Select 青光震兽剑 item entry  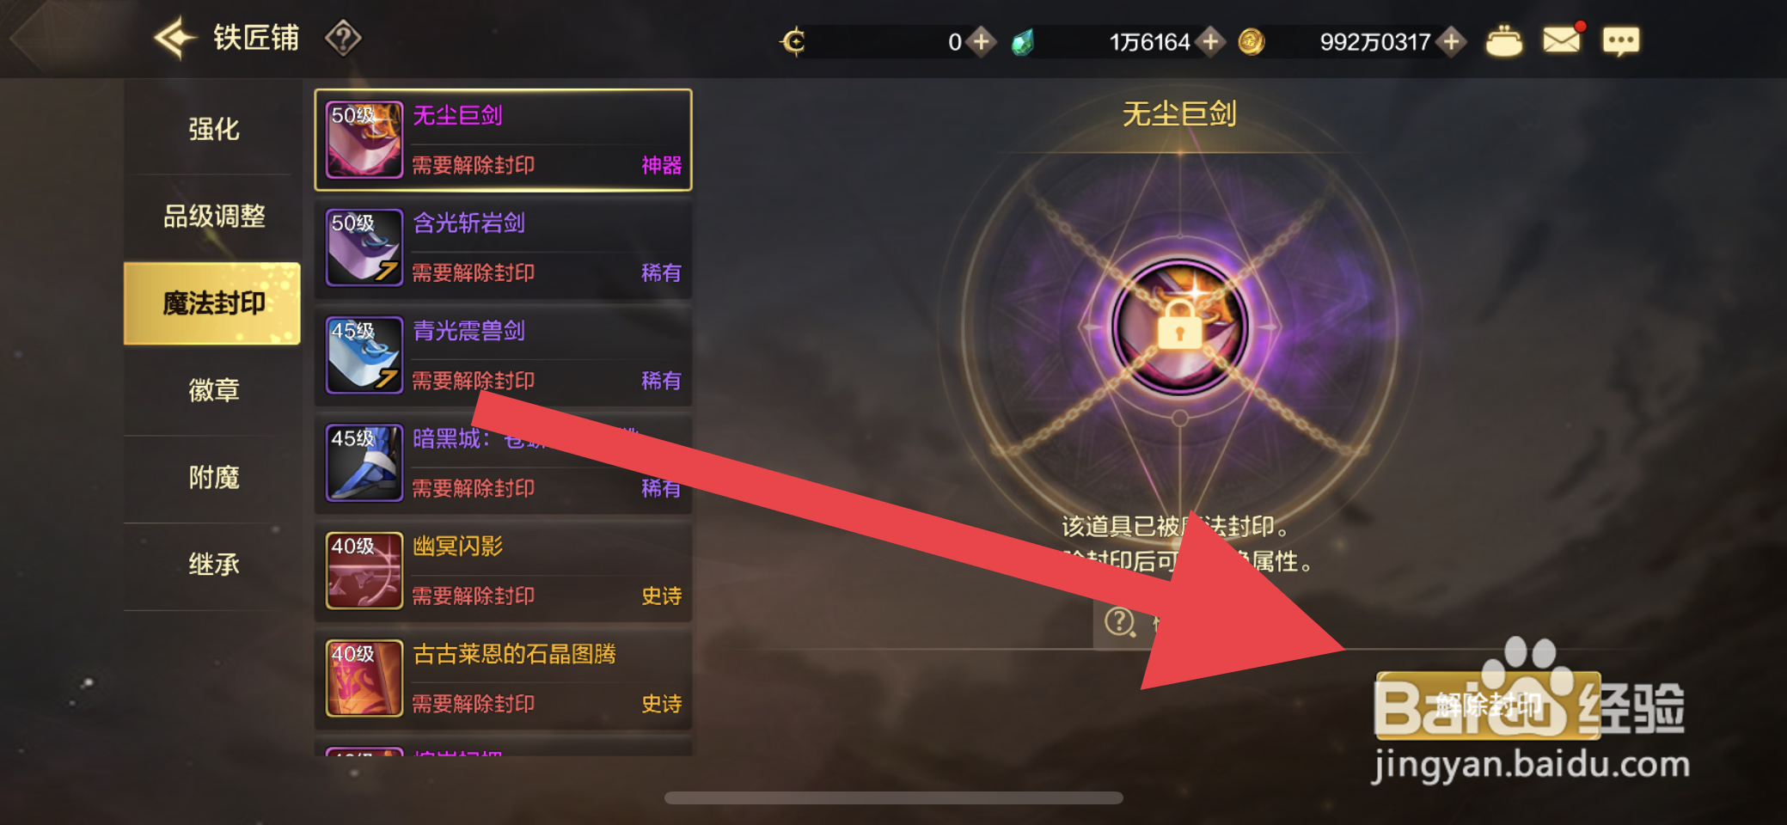pyautogui.click(x=504, y=356)
